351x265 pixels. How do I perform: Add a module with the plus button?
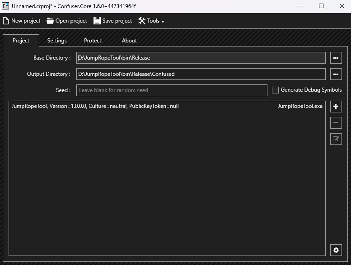(336, 107)
